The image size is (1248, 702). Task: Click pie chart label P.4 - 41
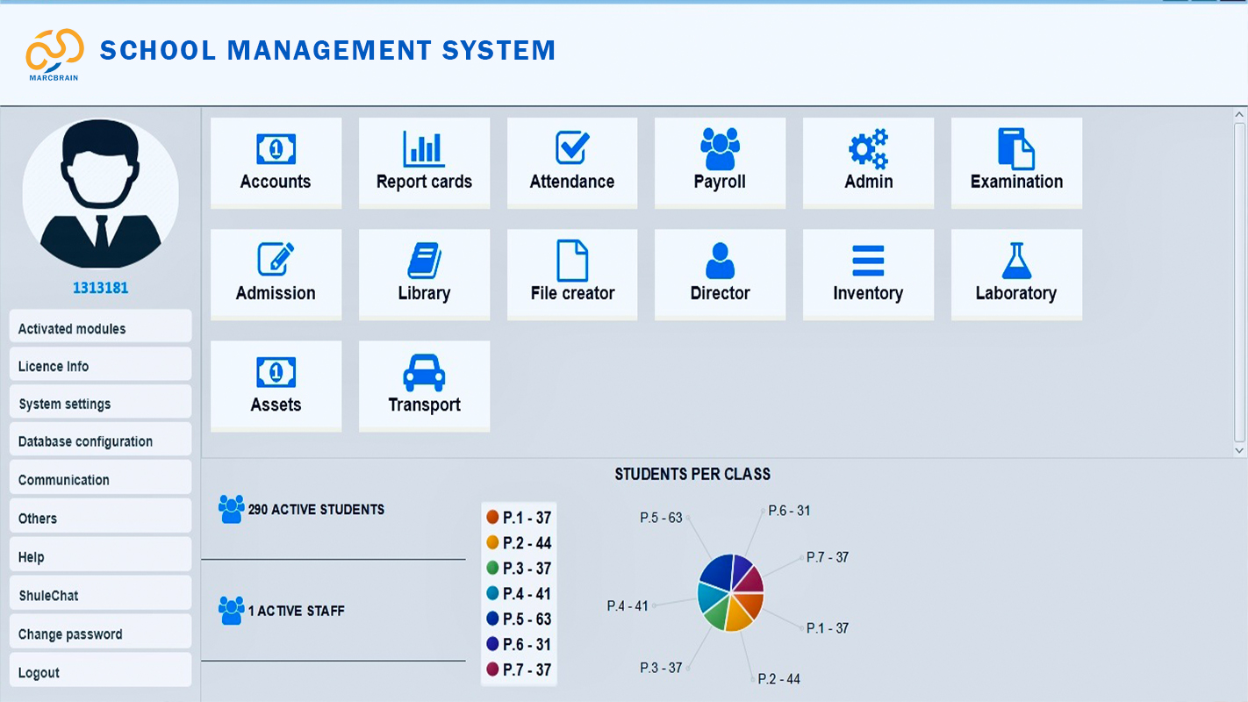[628, 605]
